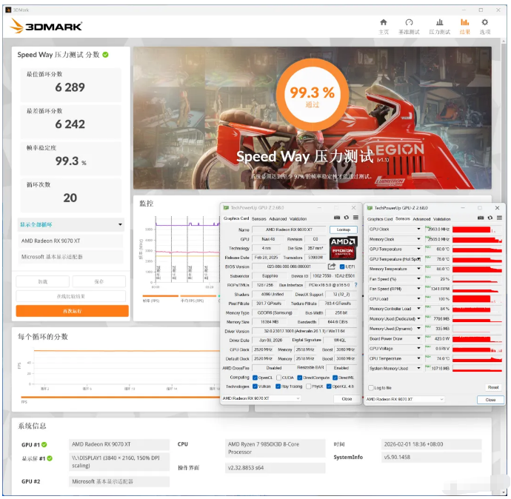Enable the Log to file checkbox
The image size is (511, 499).
(x=371, y=387)
